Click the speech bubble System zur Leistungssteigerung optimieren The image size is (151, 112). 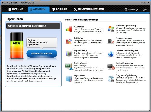tap(42, 42)
